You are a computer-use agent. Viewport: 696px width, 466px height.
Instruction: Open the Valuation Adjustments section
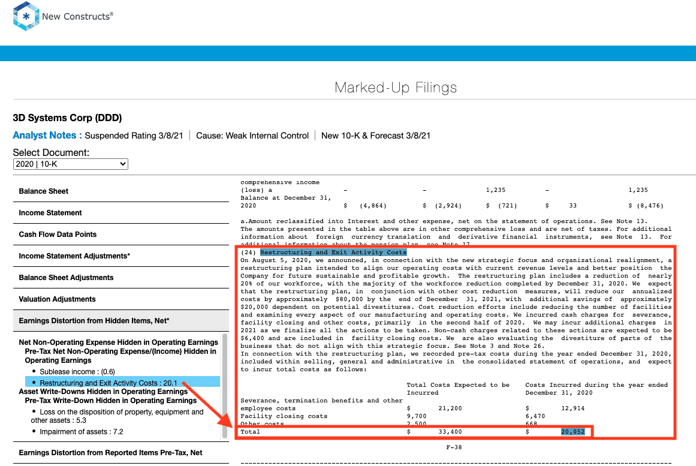click(120, 299)
